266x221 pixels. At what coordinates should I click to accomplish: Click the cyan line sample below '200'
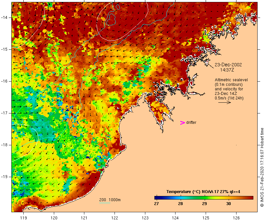click(105, 203)
